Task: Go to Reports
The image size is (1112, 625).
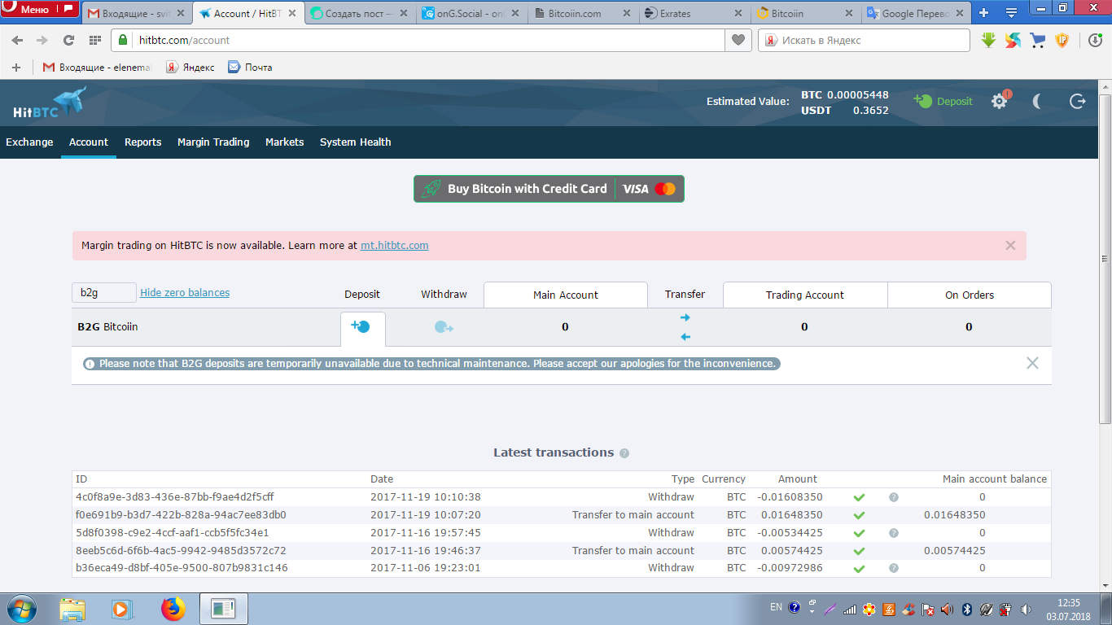Action: click(x=143, y=142)
